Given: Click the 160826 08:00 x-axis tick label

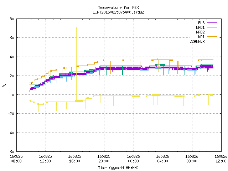Looking at the screenshot, I should 192,159.
